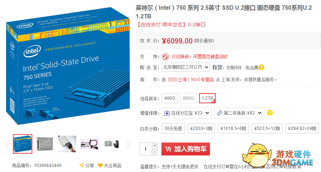Open the 贝尔(上海) NUC专营店 store link
321x172 pixels.
[x=191, y=80]
